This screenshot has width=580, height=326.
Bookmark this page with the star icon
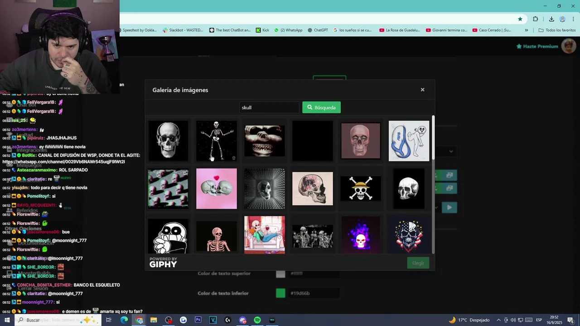[520, 19]
